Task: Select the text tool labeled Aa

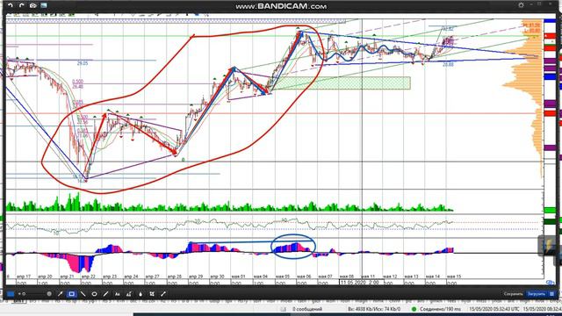Action: 117,294
